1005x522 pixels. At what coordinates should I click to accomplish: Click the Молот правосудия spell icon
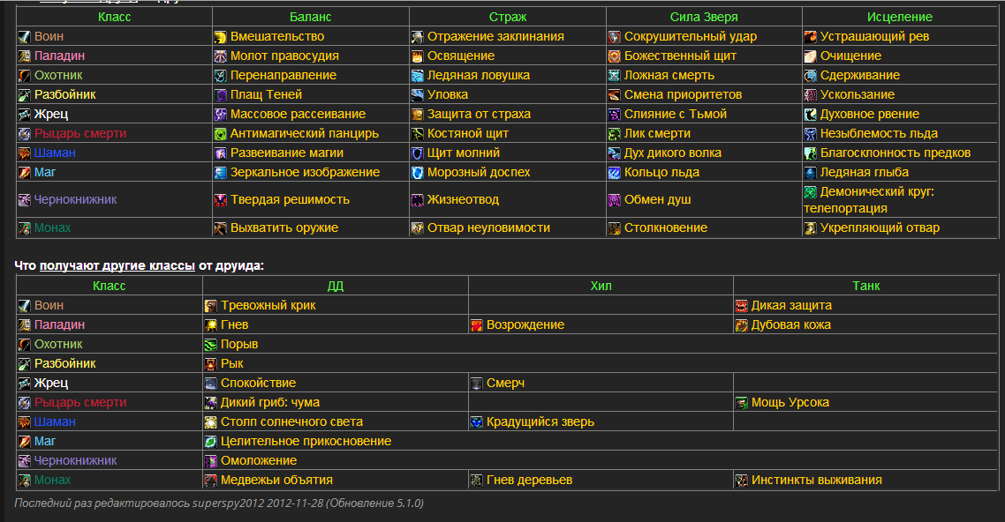click(221, 56)
